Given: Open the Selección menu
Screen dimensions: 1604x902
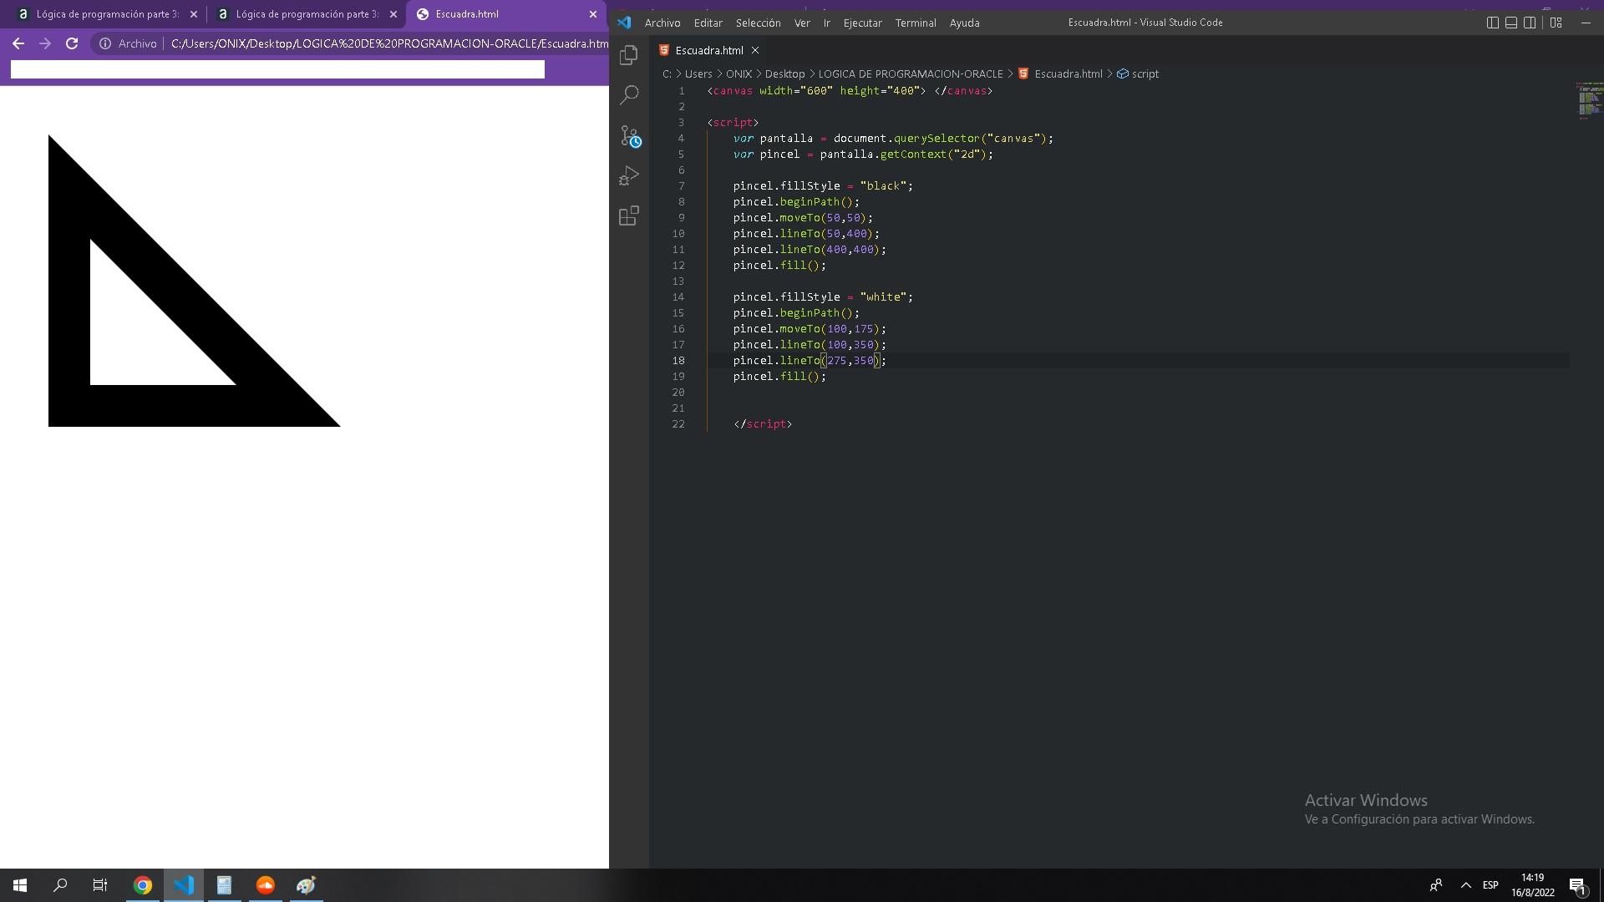Looking at the screenshot, I should (x=758, y=23).
